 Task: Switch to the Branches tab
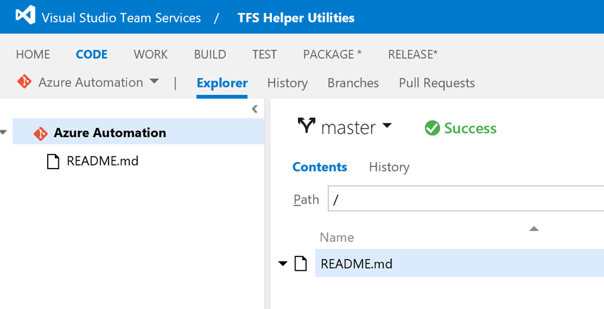coord(353,83)
